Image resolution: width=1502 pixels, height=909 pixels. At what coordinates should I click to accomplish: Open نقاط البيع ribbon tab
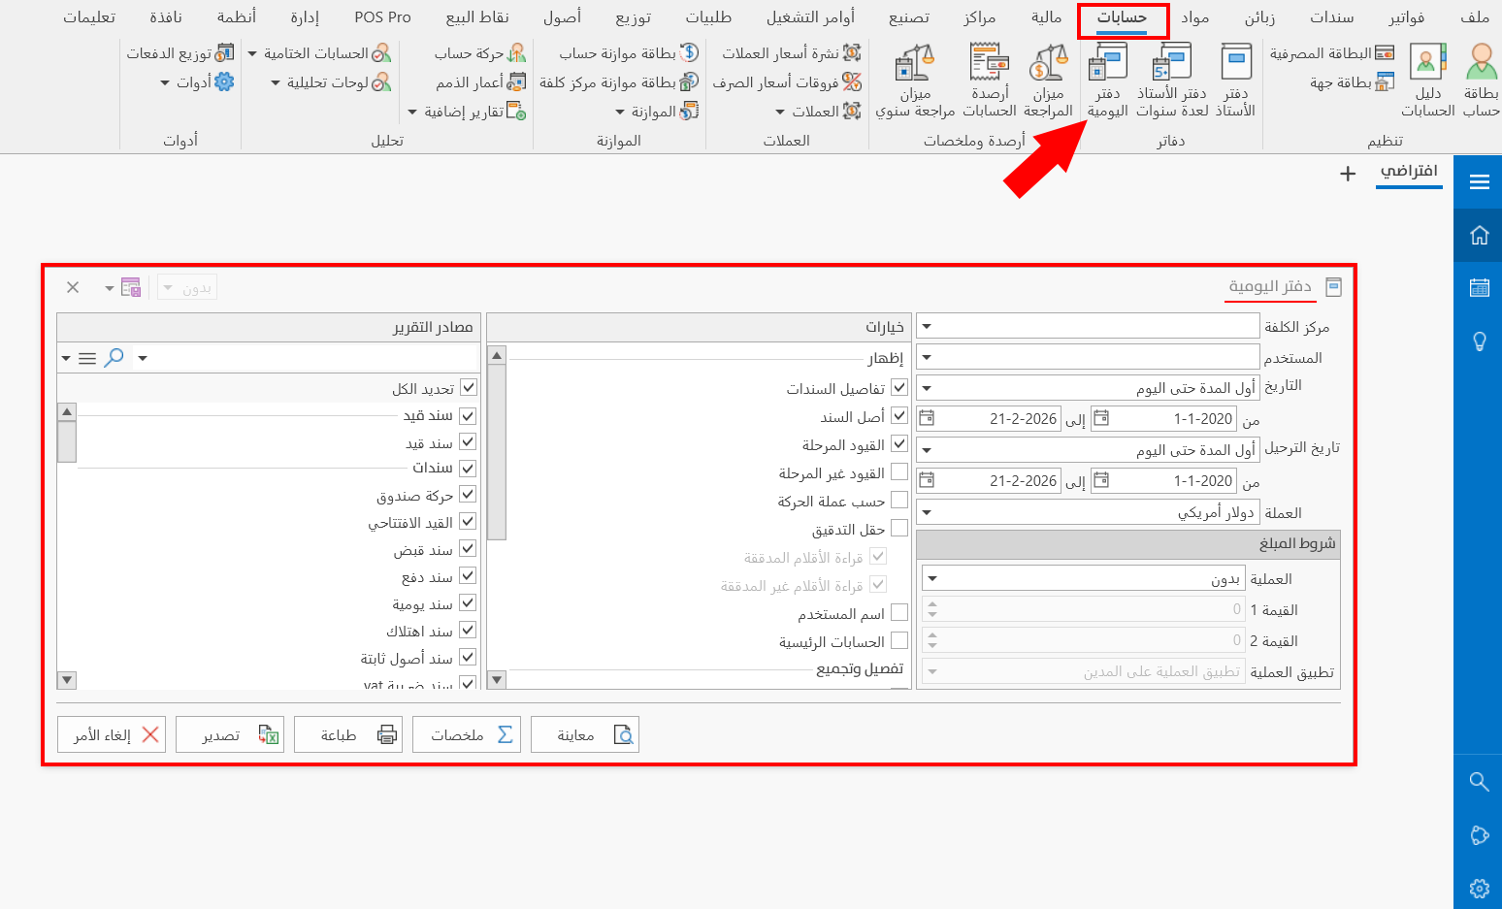(x=477, y=17)
